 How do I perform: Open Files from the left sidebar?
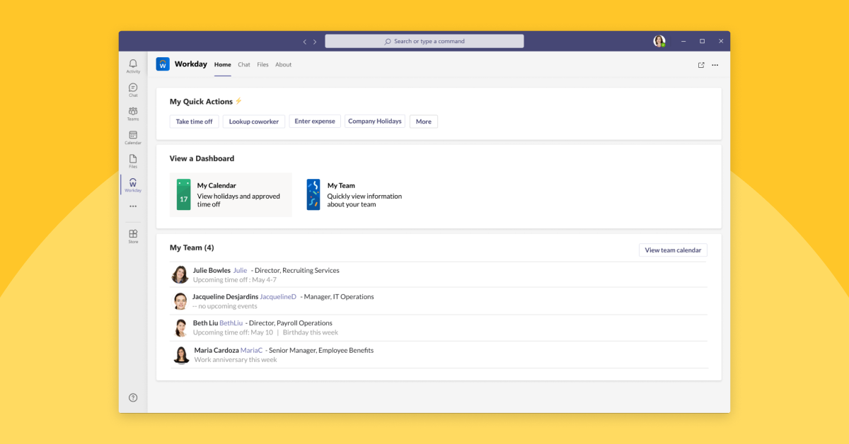132,161
